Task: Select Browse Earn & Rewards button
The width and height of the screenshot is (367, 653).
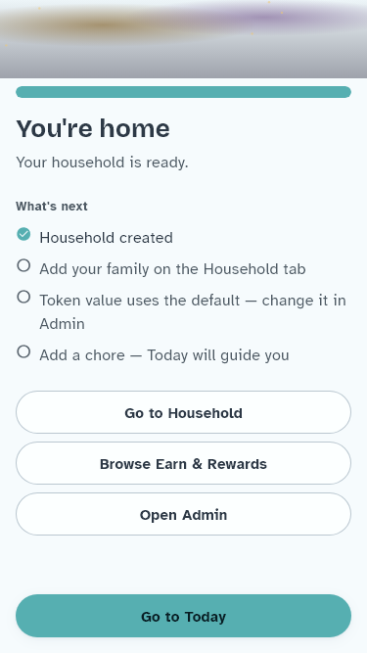Action: [x=184, y=463]
